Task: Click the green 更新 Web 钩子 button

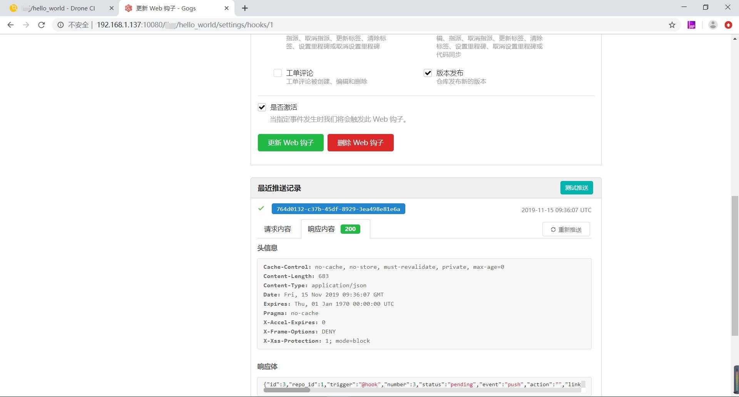Action: [x=291, y=142]
